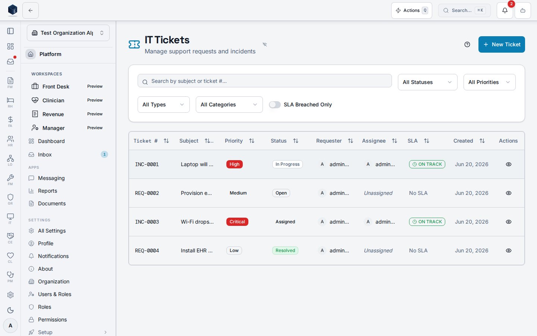Open the user avatar A
The image size is (537, 336).
[10, 326]
